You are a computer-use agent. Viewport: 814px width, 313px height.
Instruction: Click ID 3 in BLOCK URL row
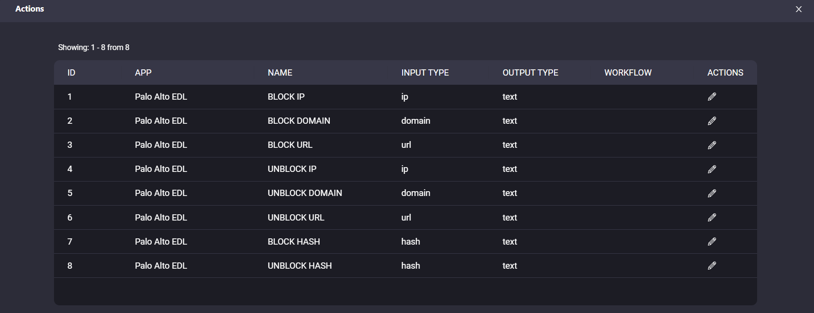tap(70, 145)
